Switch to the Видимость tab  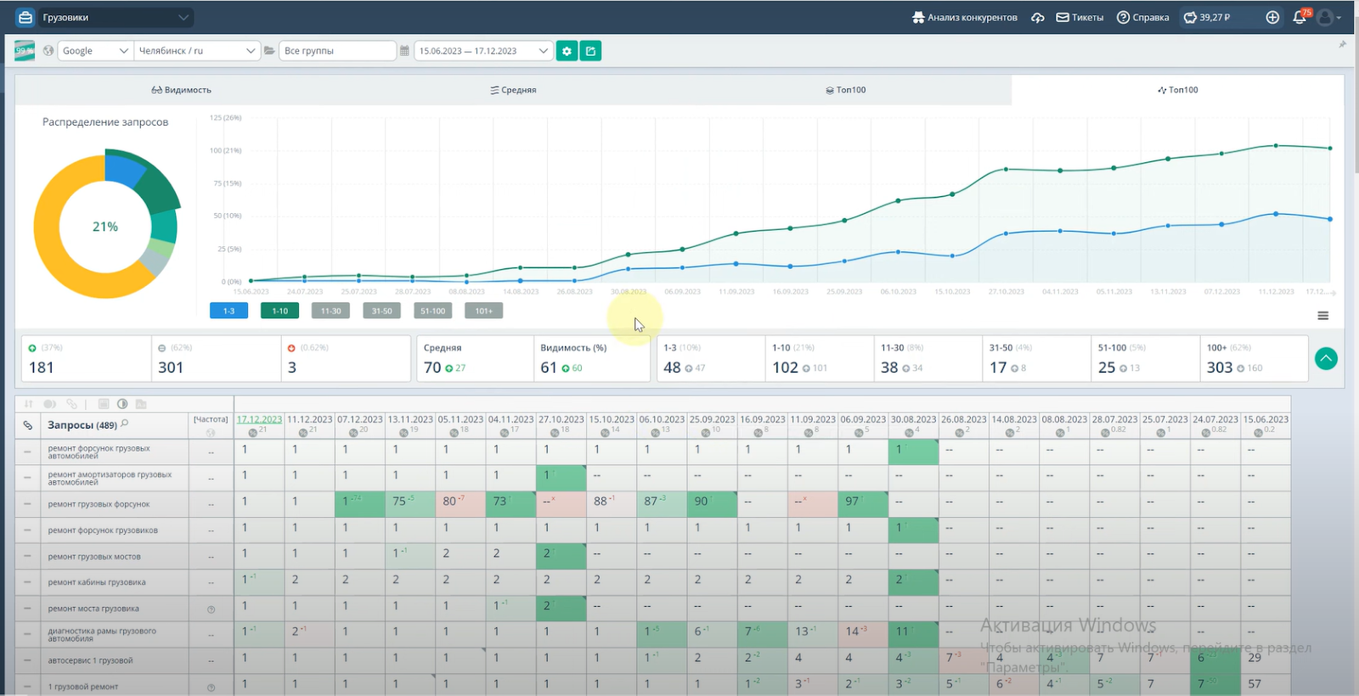tap(181, 90)
